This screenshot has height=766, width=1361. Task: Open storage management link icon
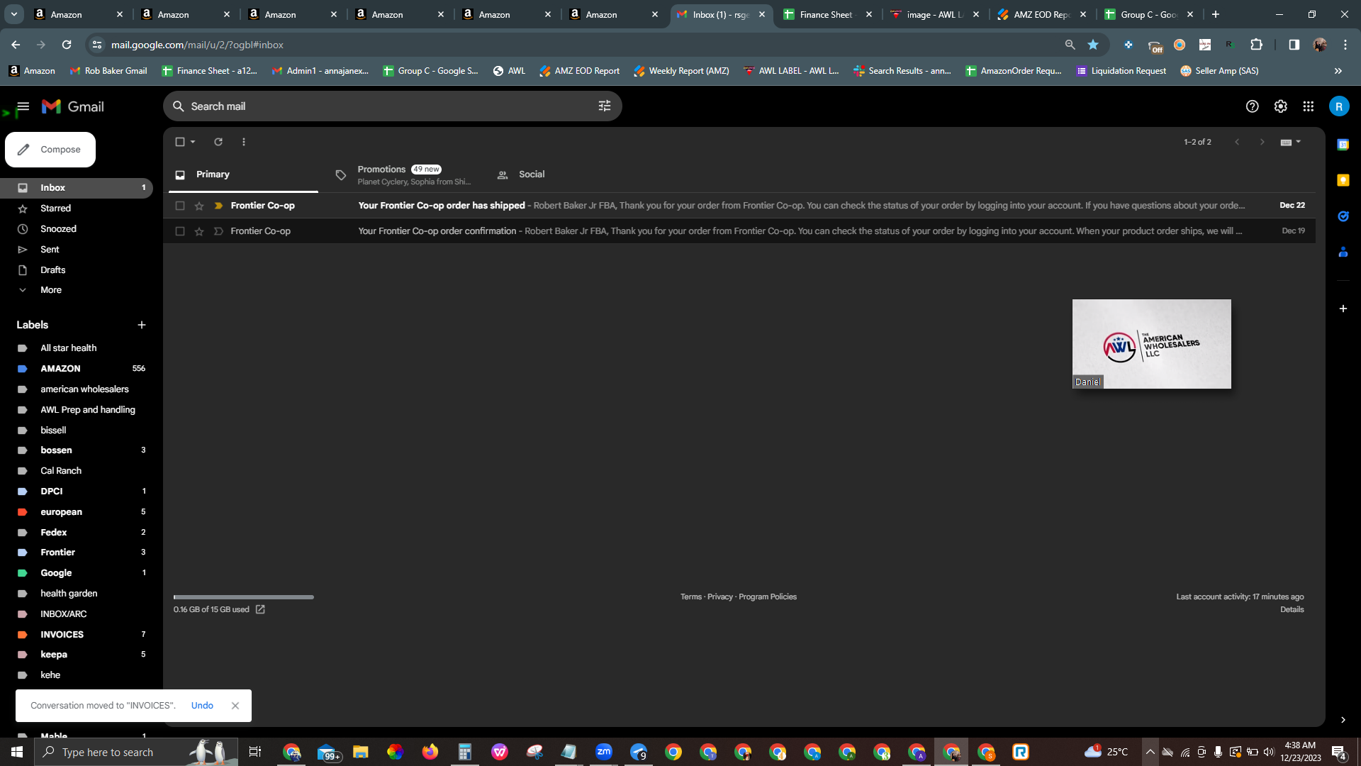coord(260,609)
